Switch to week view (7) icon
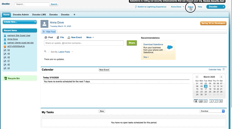The image size is (232, 129). [x=216, y=101]
